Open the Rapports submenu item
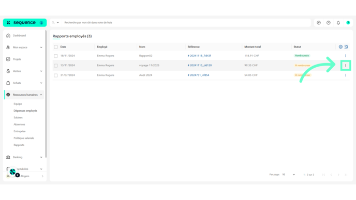This screenshot has height=200, width=356. (19, 145)
